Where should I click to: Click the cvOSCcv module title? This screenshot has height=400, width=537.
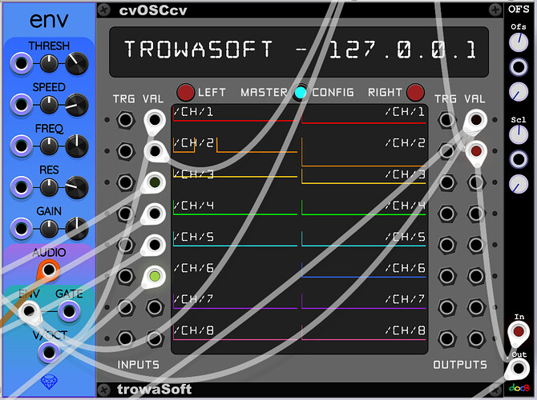pyautogui.click(x=153, y=10)
